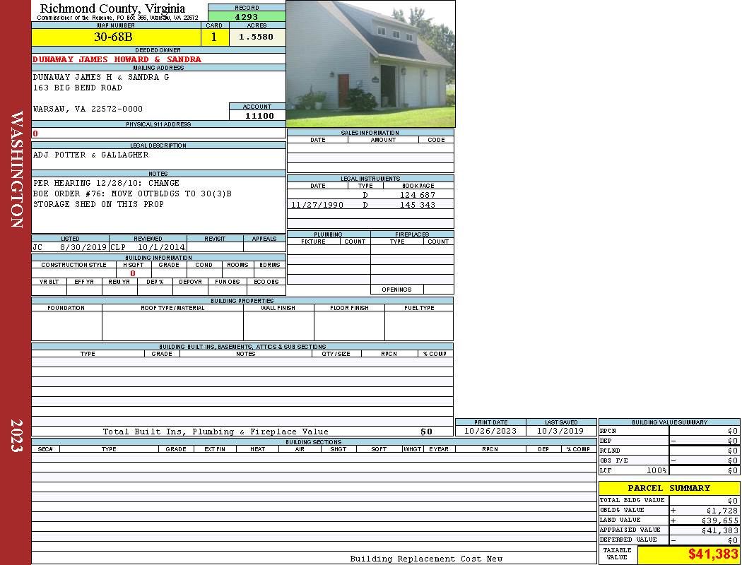
Task: Click the reviewed date 10/1/2014
Action: 161,248
